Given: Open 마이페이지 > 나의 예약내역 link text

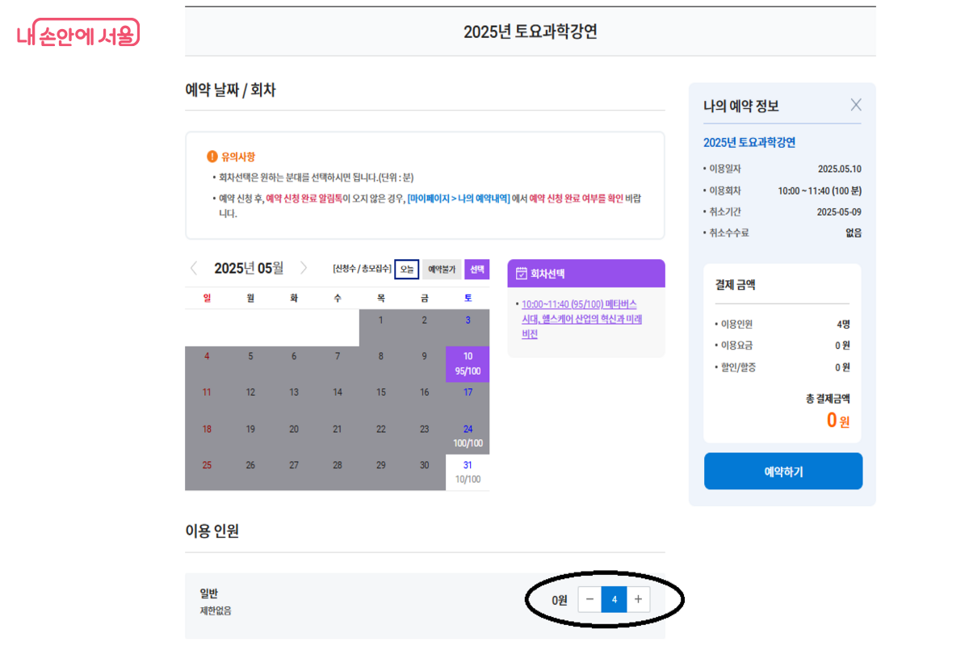Looking at the screenshot, I should (458, 199).
